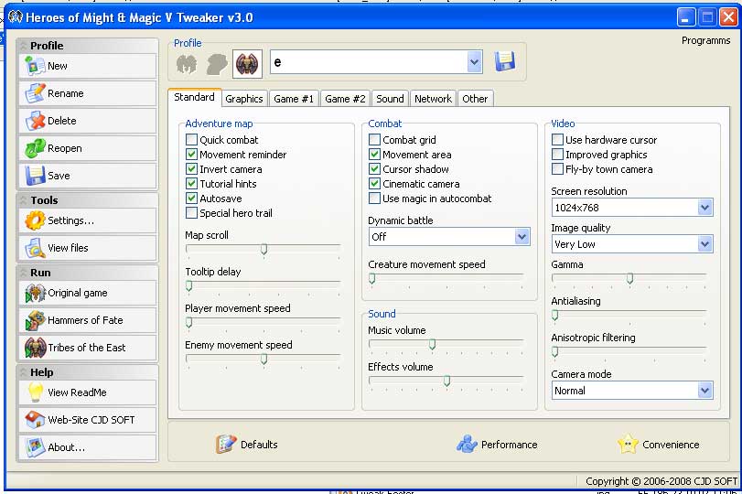Click the Programms link
Image resolution: width=742 pixels, height=494 pixels.
tap(705, 40)
